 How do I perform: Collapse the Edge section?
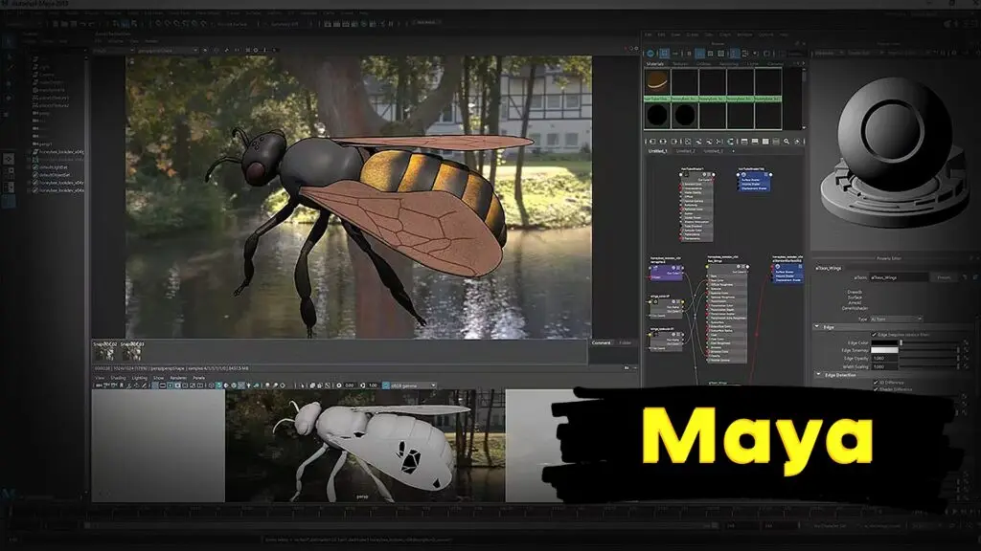[817, 327]
